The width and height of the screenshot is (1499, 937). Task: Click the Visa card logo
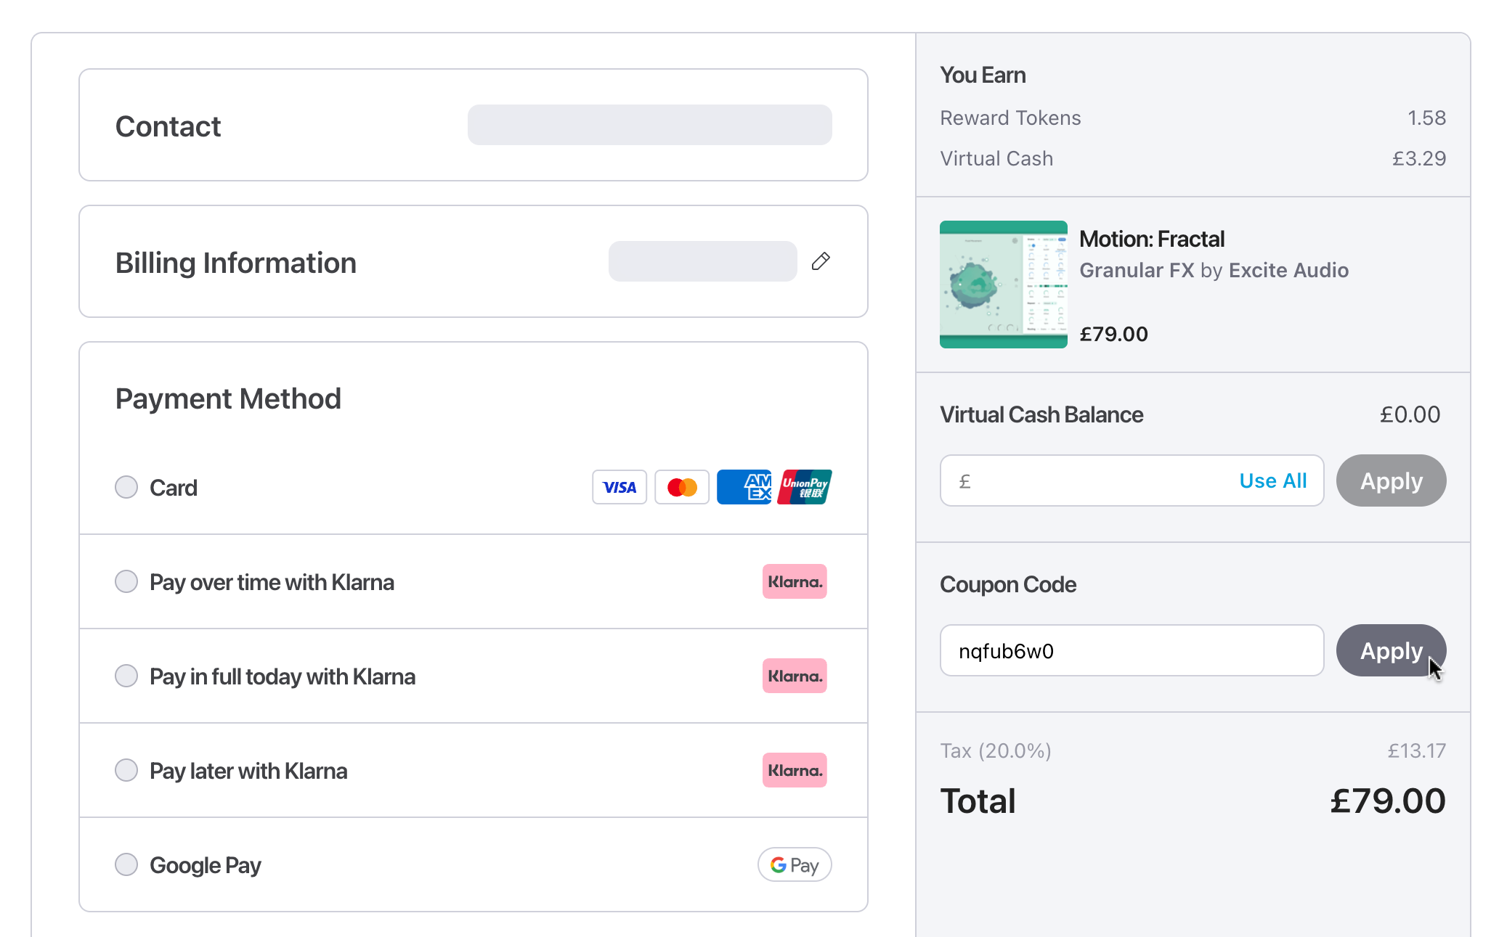tap(619, 487)
